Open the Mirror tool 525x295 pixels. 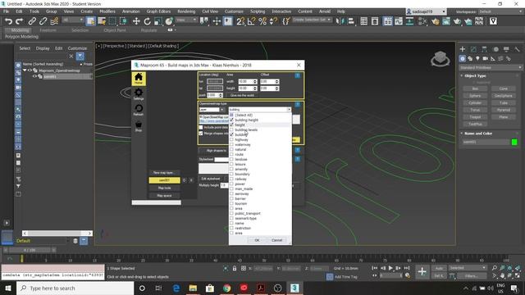(340, 21)
